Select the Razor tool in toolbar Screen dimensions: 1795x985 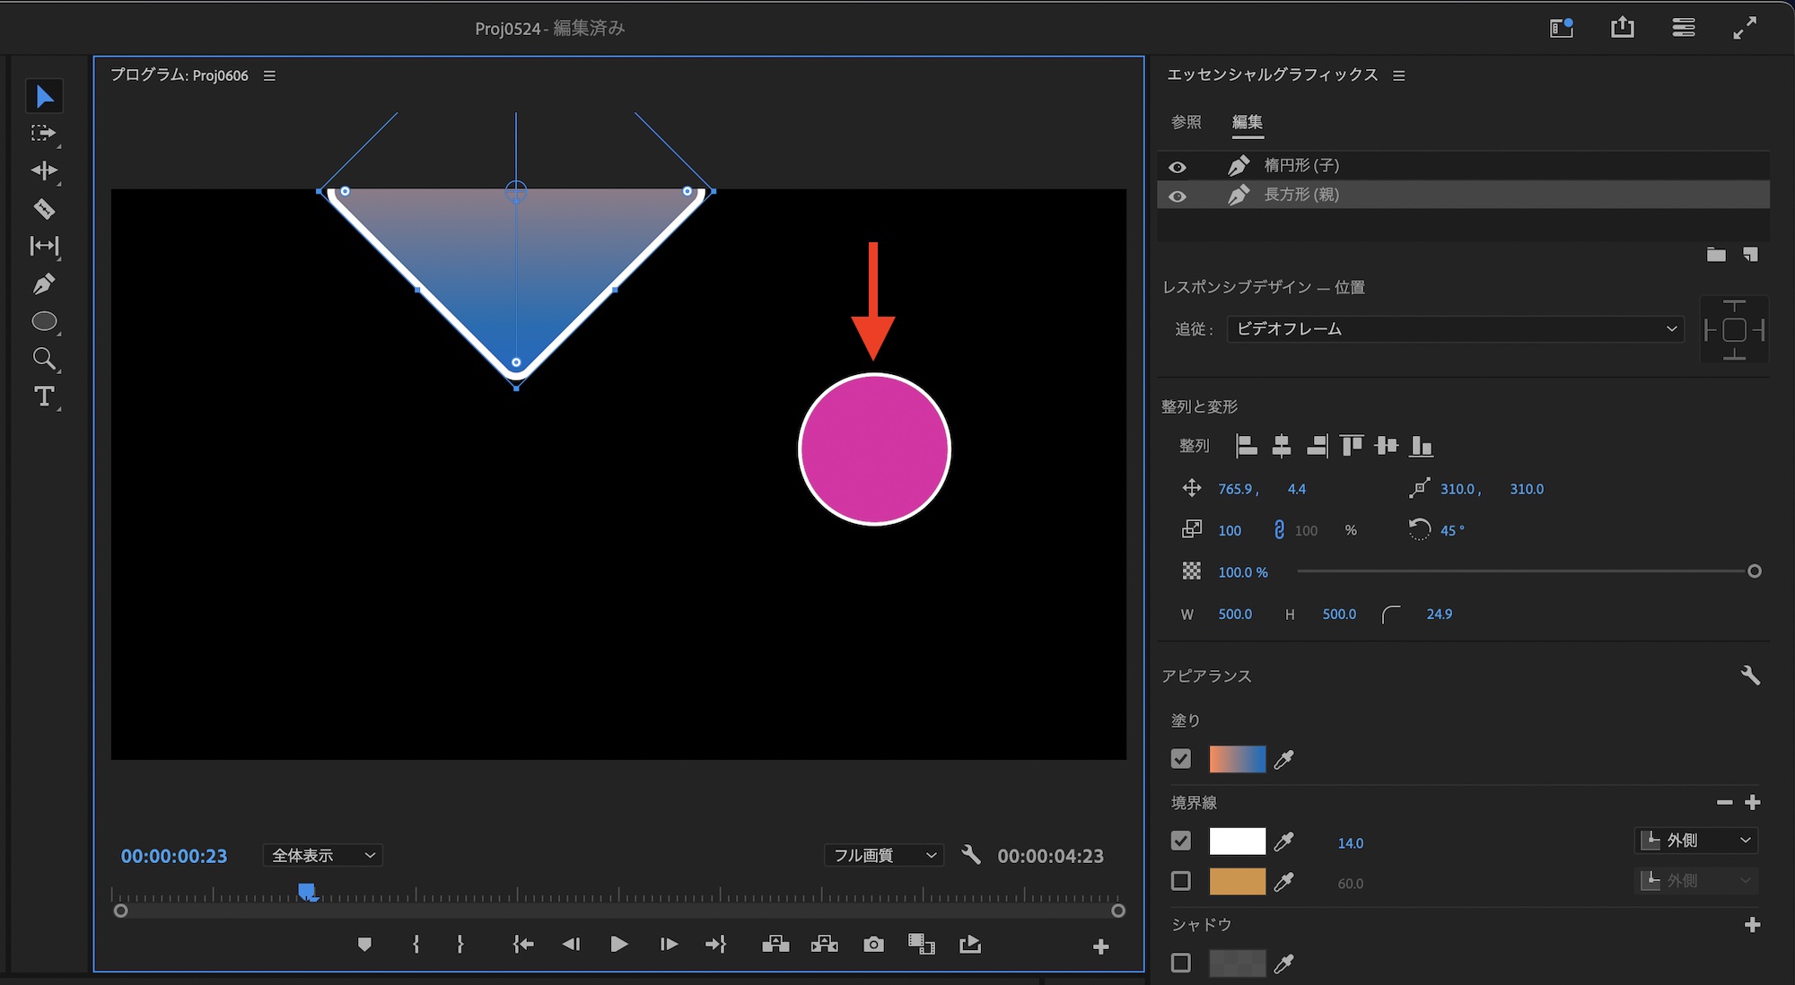click(x=44, y=209)
